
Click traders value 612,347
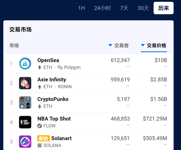pyautogui.click(x=120, y=60)
